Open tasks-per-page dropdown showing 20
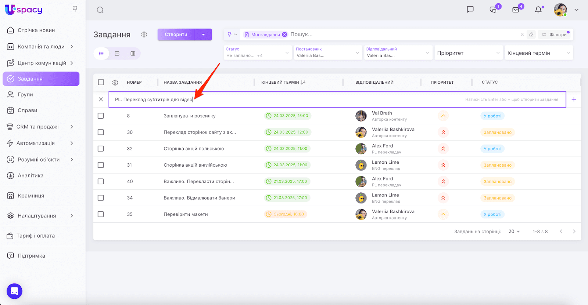 (x=514, y=232)
